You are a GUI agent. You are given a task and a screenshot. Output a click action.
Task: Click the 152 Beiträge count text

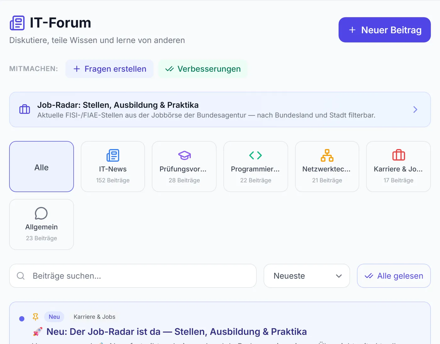click(113, 180)
